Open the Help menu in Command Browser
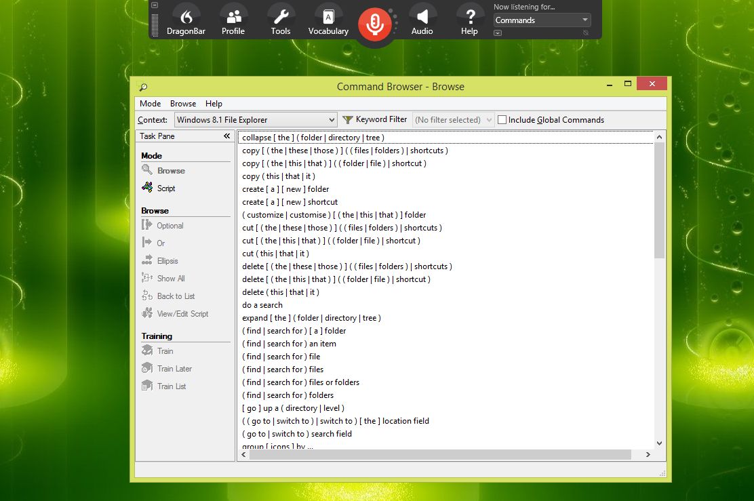 click(x=214, y=103)
